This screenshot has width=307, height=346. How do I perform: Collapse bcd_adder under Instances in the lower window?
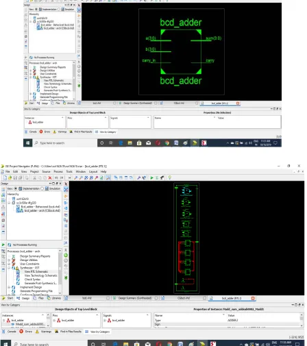3,320
